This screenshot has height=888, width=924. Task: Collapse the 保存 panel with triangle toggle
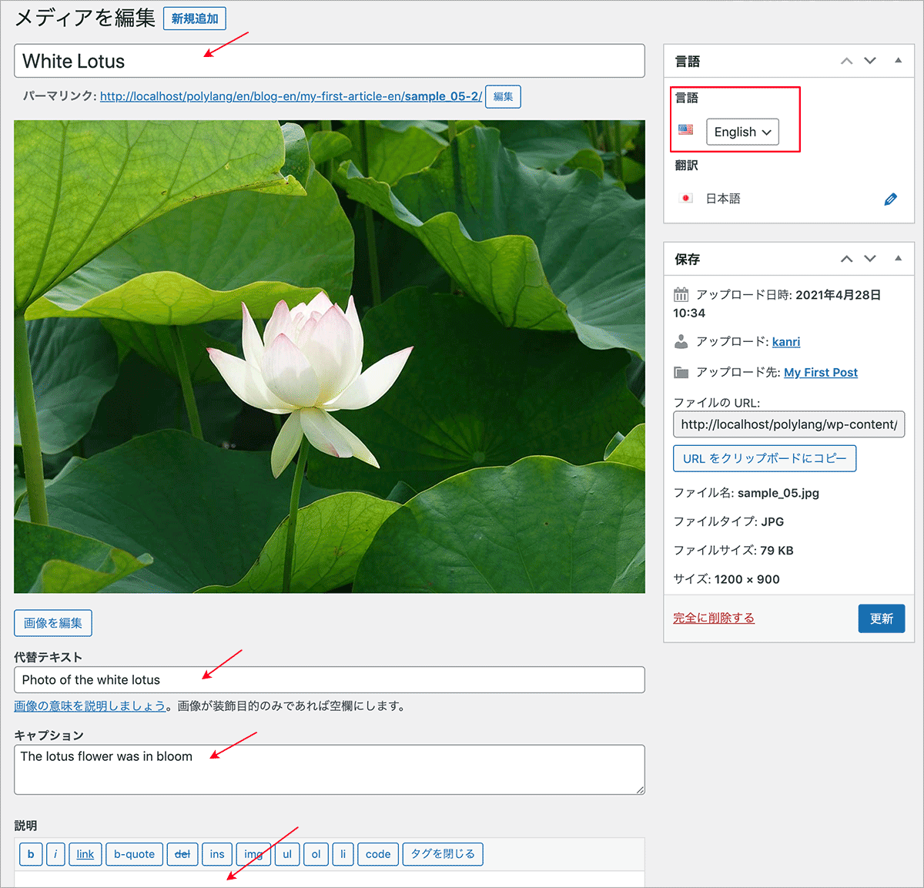point(898,259)
